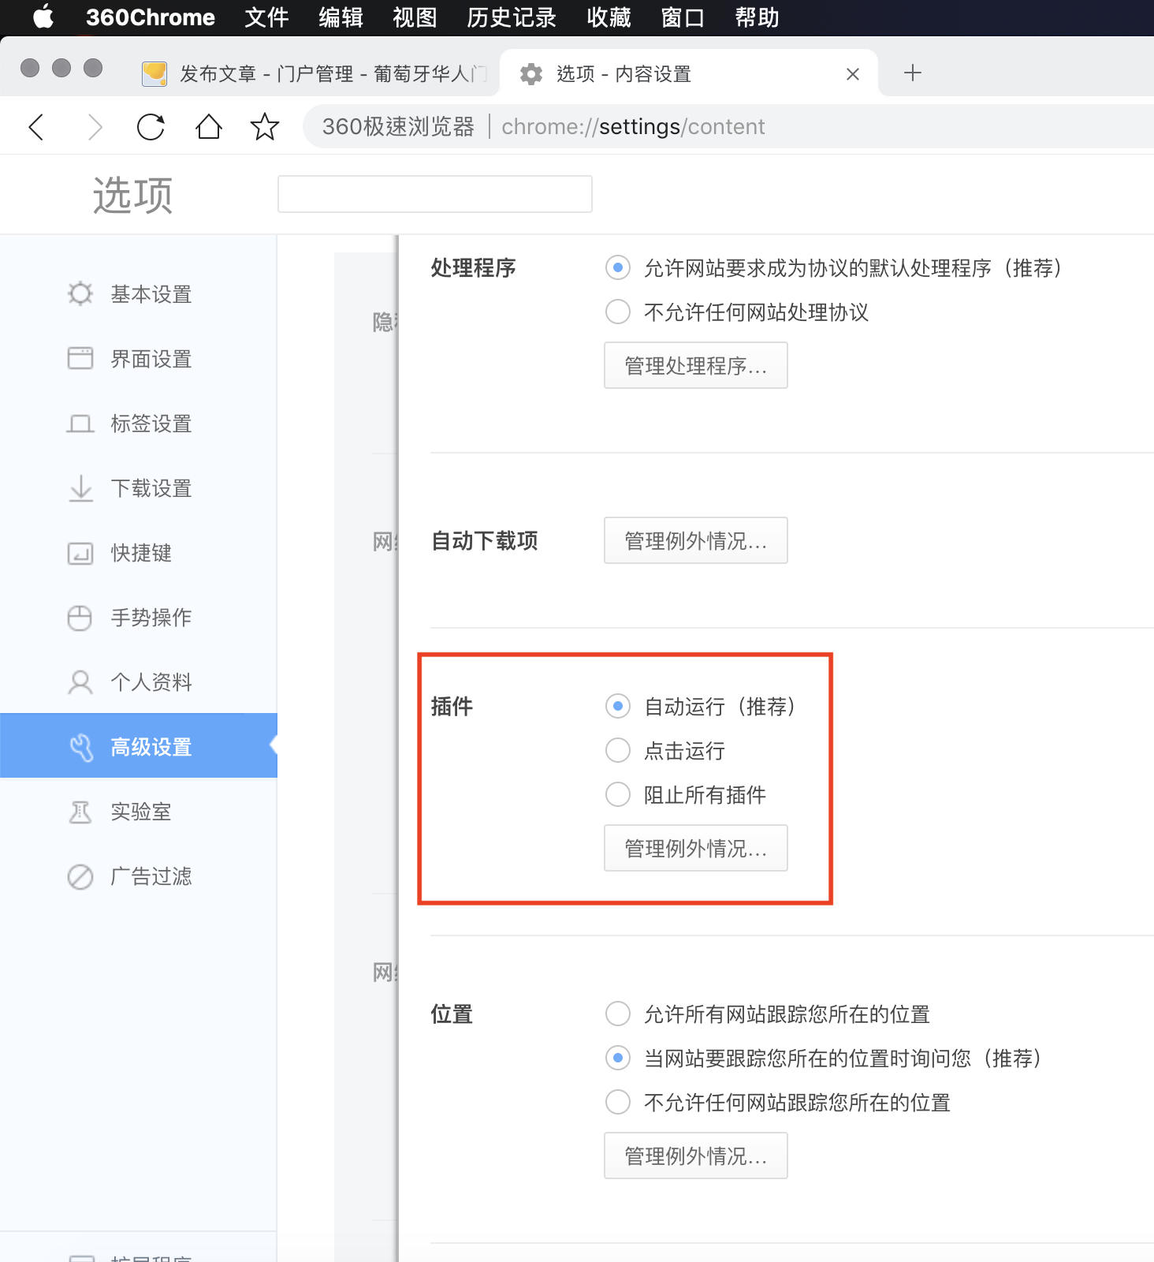Open 下载设置 in the sidebar
The image size is (1154, 1262).
[151, 488]
